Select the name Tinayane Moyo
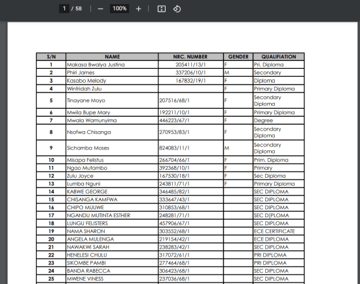The width and height of the screenshot is (360, 284). pyautogui.click(x=86, y=100)
